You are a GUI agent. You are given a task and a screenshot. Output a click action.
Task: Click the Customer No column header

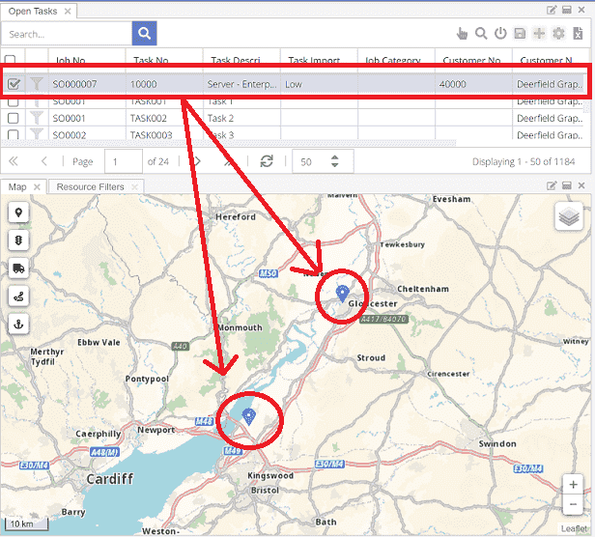click(x=474, y=60)
